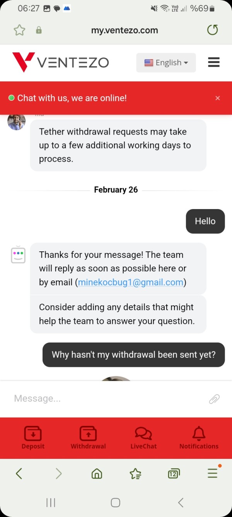This screenshot has width=232, height=517.
Task: Open LiveChat from bottom bar
Action: coord(143,438)
